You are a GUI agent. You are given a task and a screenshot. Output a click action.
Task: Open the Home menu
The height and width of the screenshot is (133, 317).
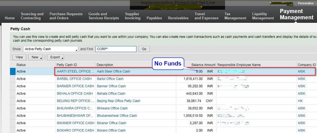(x=10, y=18)
